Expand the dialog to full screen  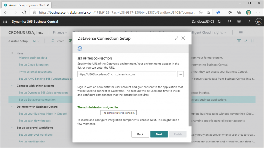point(176,38)
